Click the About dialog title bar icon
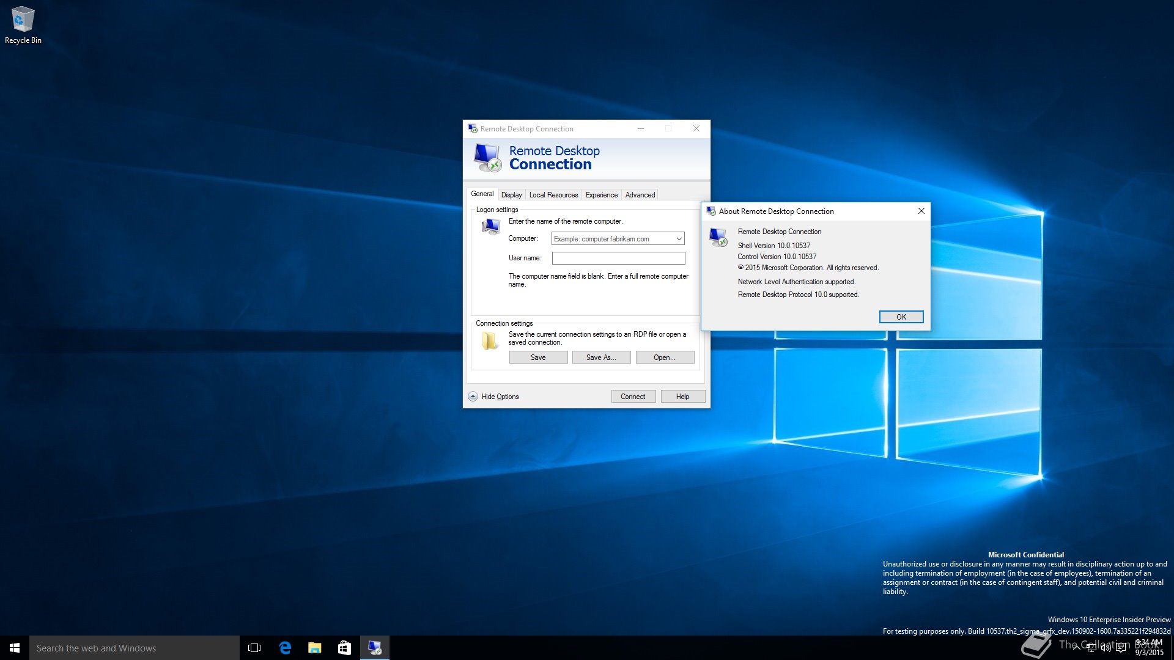The image size is (1174, 660). pos(711,211)
